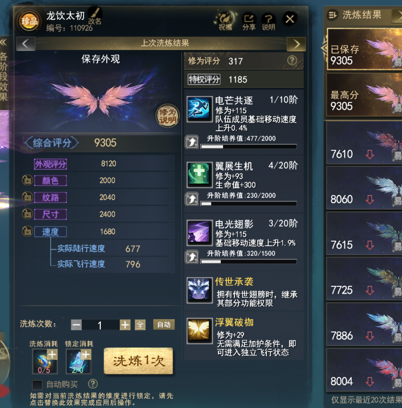The height and width of the screenshot is (408, 402).
Task: Toggle the lock beside 颜色
Action: click(27, 180)
